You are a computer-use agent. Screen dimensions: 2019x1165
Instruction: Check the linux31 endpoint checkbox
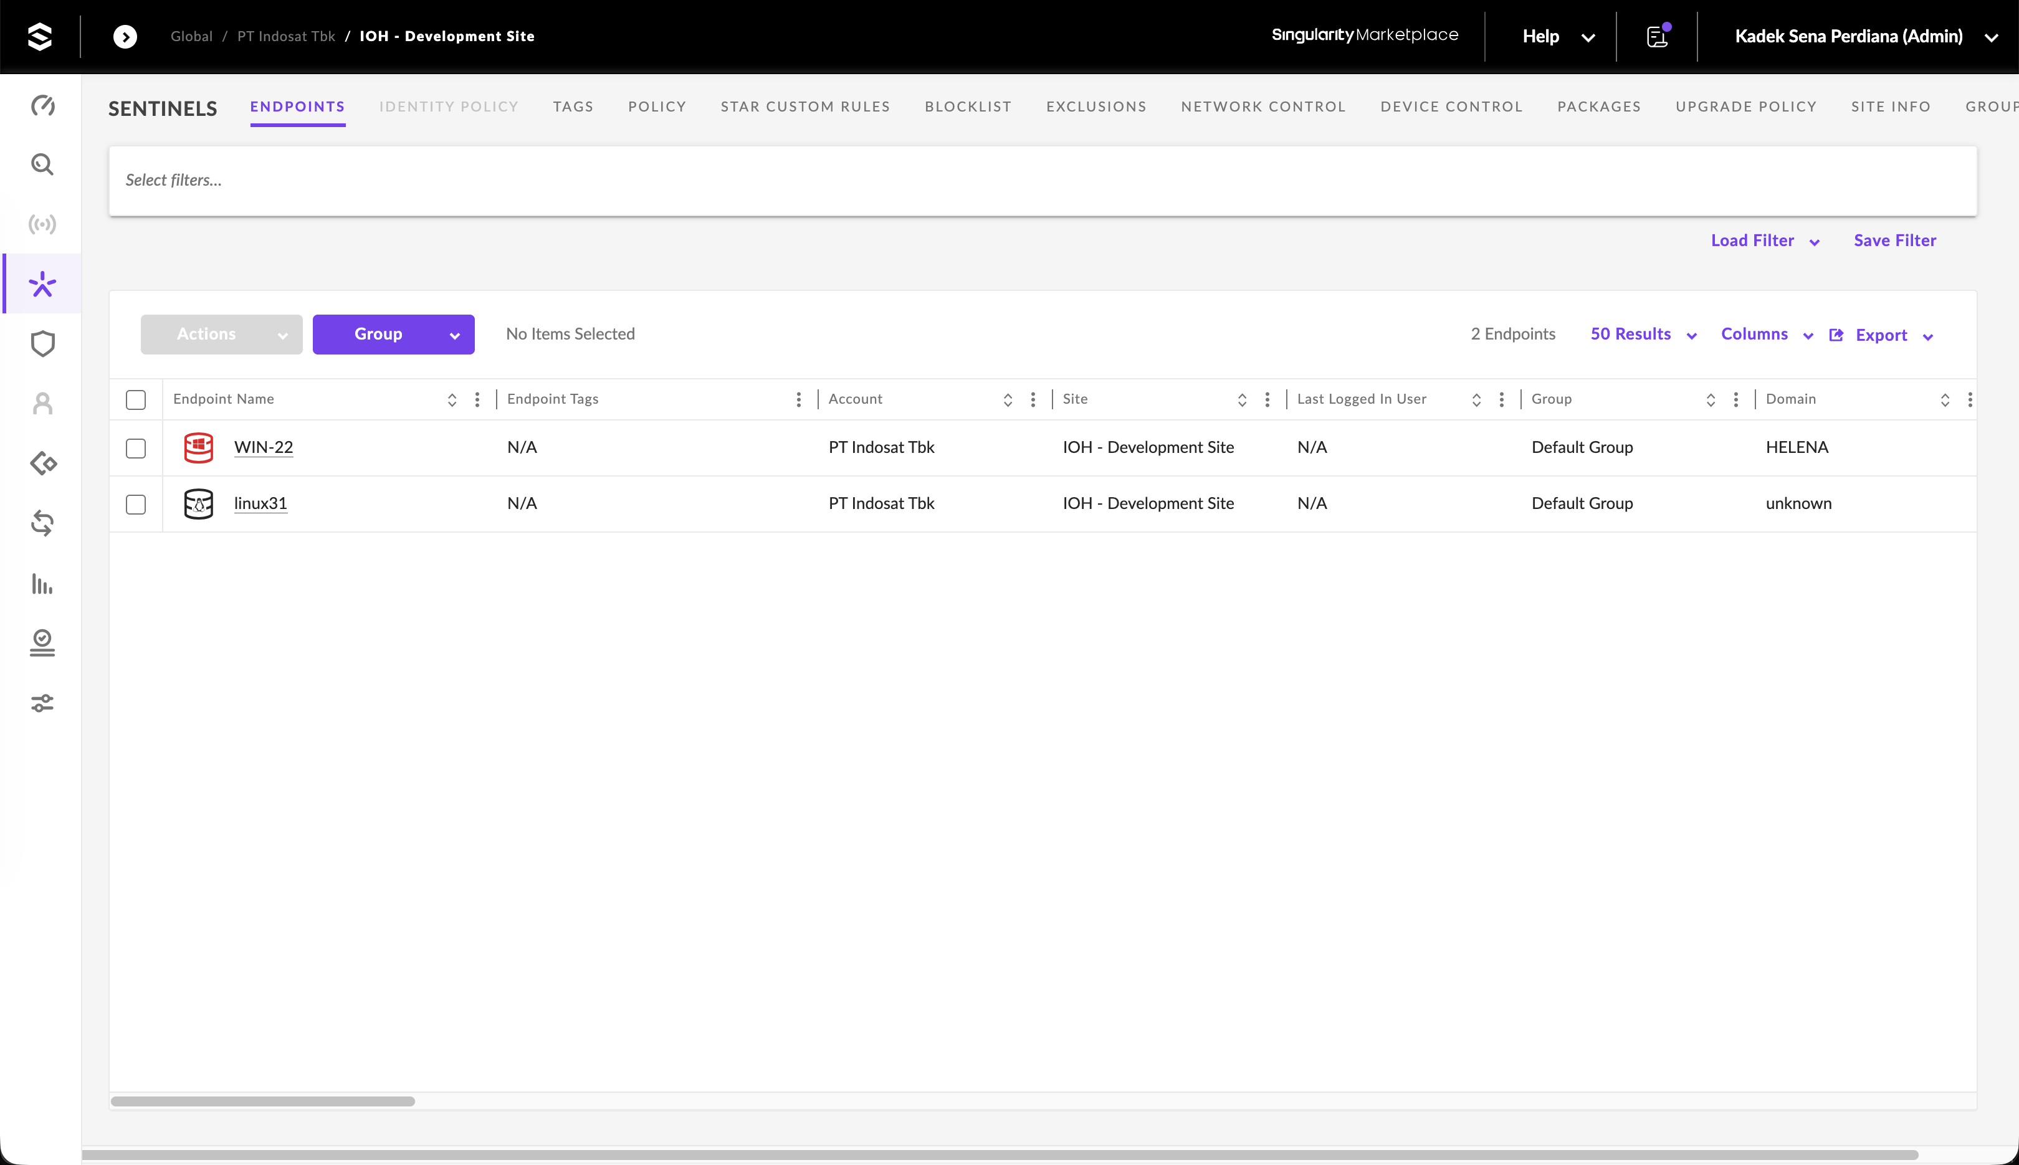pyautogui.click(x=136, y=504)
